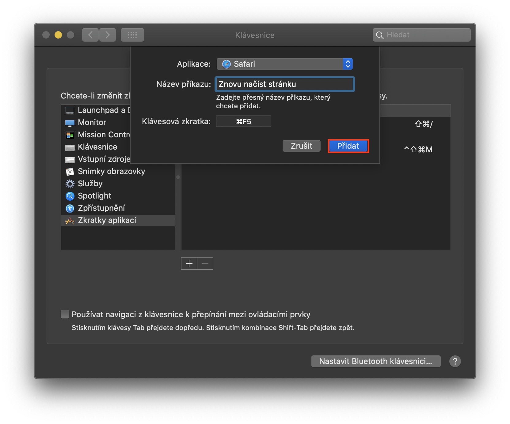This screenshot has height=424, width=510.
Task: Click the splitter handle between the lists
Action: click(178, 177)
